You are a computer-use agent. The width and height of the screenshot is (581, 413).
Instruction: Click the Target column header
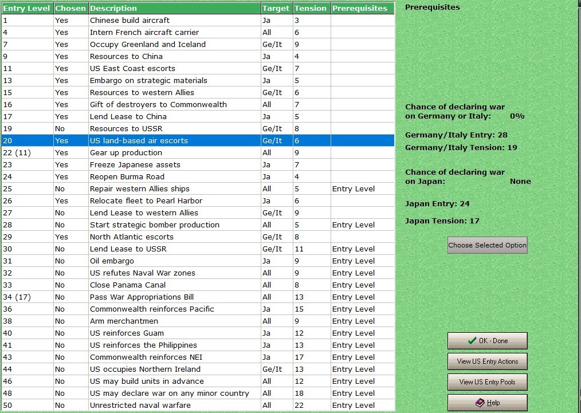pos(277,8)
